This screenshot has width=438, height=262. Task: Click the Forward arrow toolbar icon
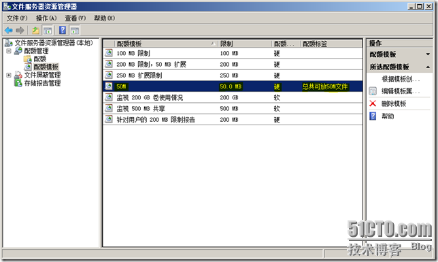[x=20, y=30]
